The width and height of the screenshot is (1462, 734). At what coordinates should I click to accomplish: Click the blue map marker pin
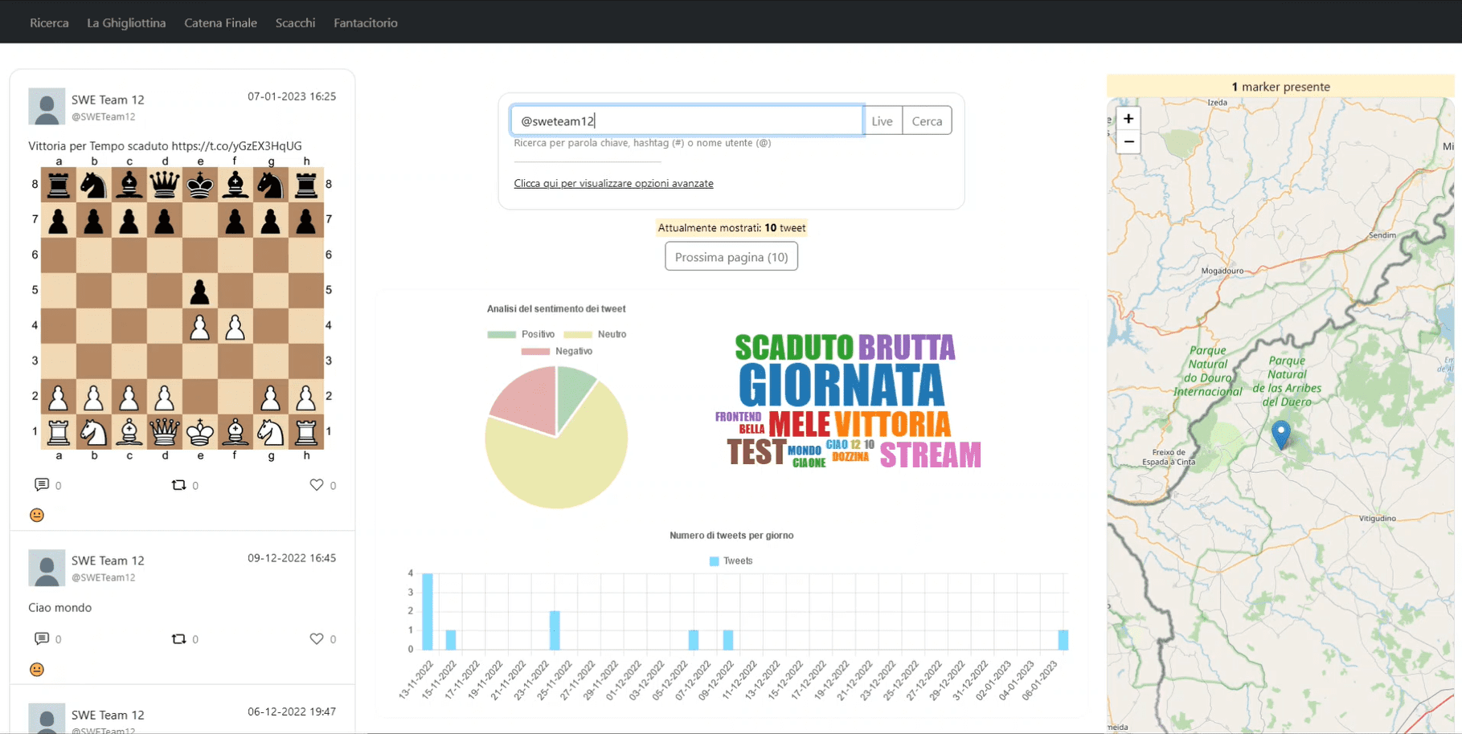click(1280, 434)
